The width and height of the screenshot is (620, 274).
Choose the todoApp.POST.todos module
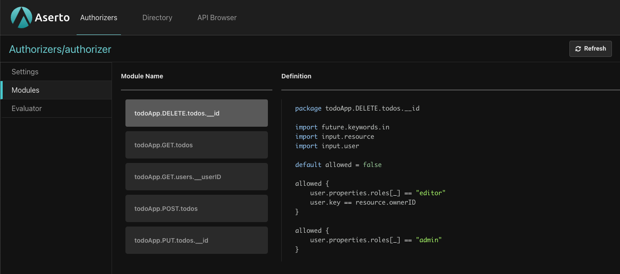196,209
